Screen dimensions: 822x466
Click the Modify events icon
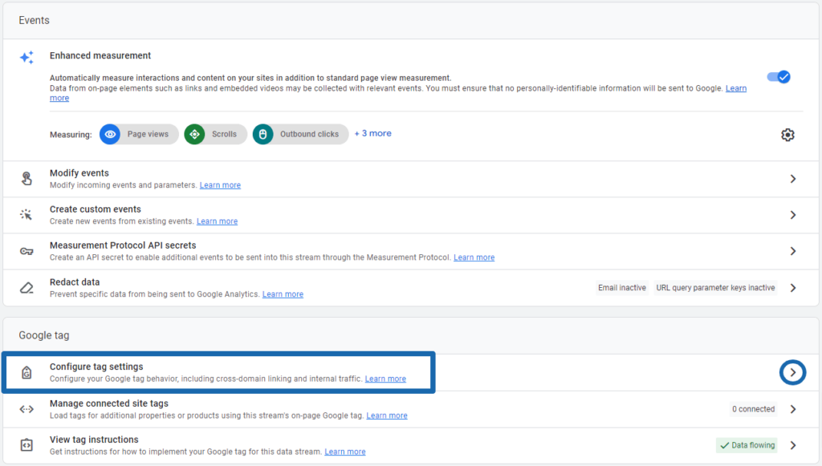coord(26,177)
